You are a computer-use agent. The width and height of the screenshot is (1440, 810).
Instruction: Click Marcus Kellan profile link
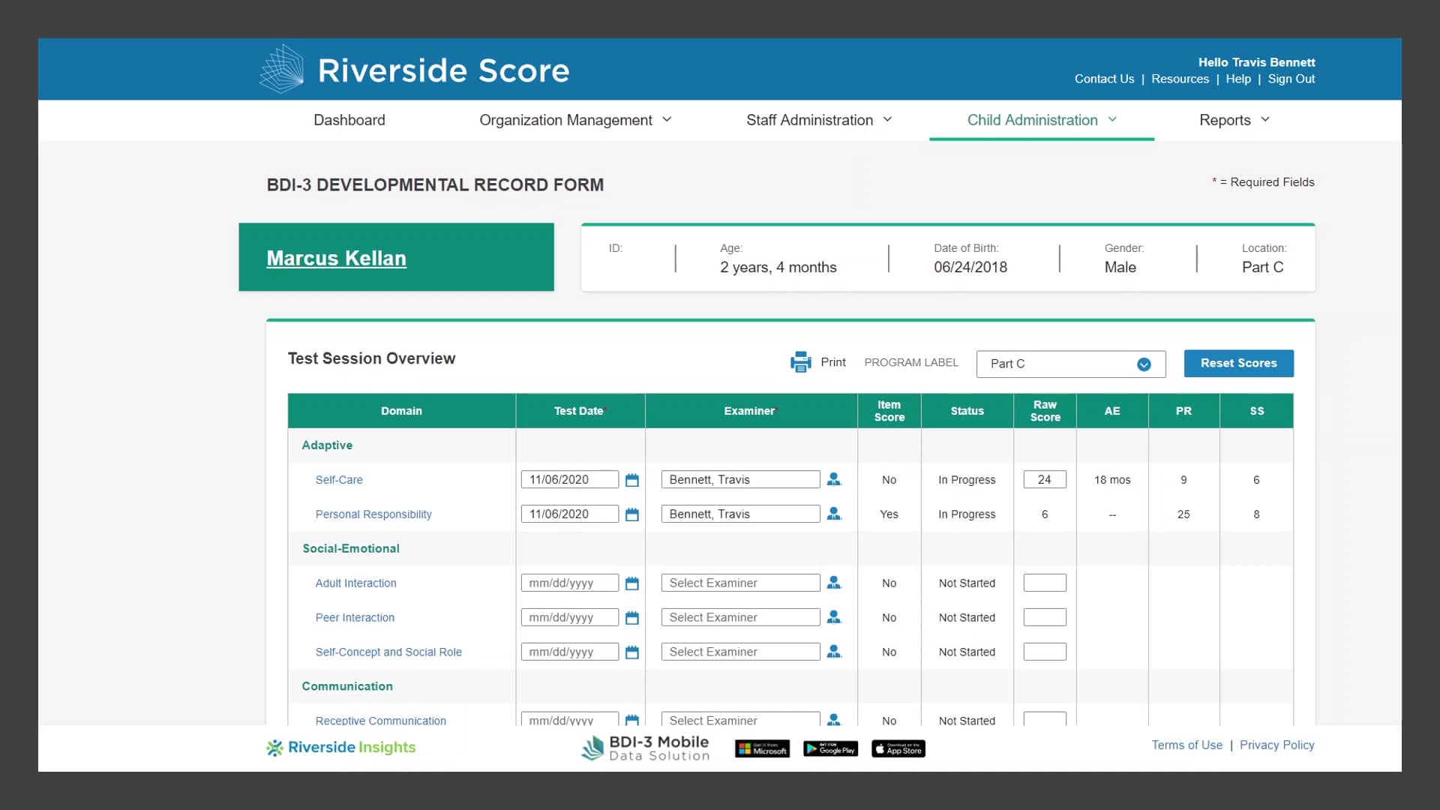[x=335, y=258]
